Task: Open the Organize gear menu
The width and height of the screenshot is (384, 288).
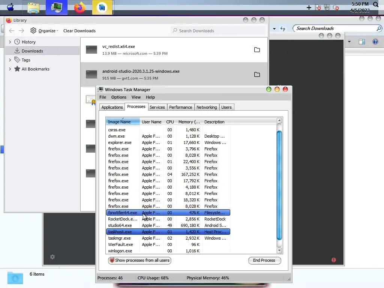Action: click(44, 31)
